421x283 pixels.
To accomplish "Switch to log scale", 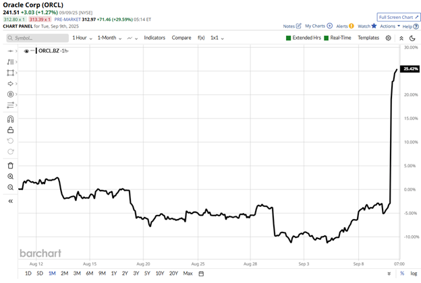I will 412,274.
